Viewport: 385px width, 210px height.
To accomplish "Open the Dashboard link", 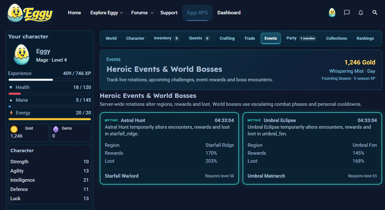I will click(x=229, y=13).
